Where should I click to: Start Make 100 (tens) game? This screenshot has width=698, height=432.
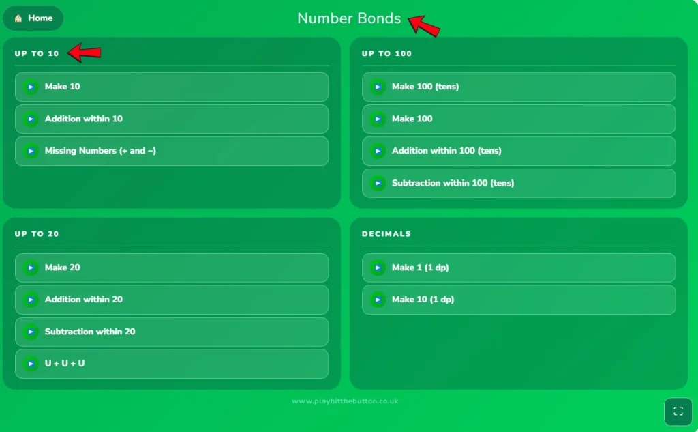click(x=519, y=87)
